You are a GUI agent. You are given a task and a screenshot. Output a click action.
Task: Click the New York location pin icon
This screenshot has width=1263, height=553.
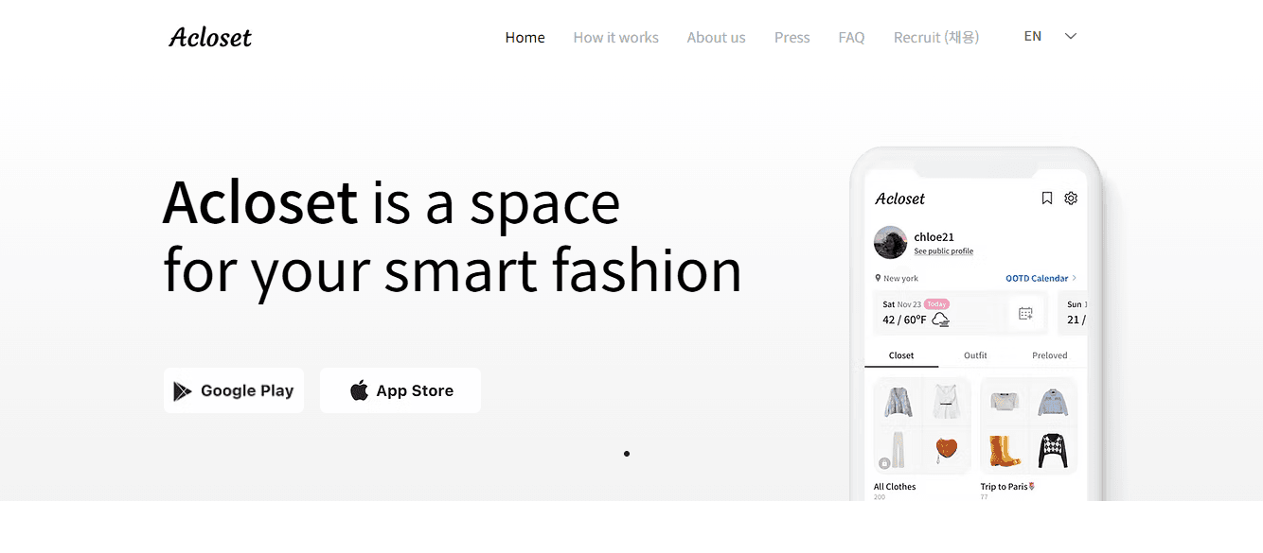[x=879, y=279]
